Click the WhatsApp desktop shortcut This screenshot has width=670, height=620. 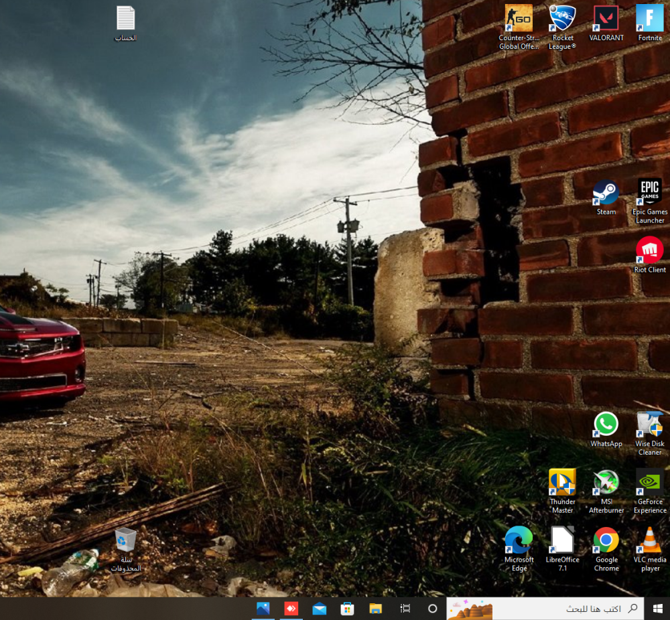coord(606,424)
